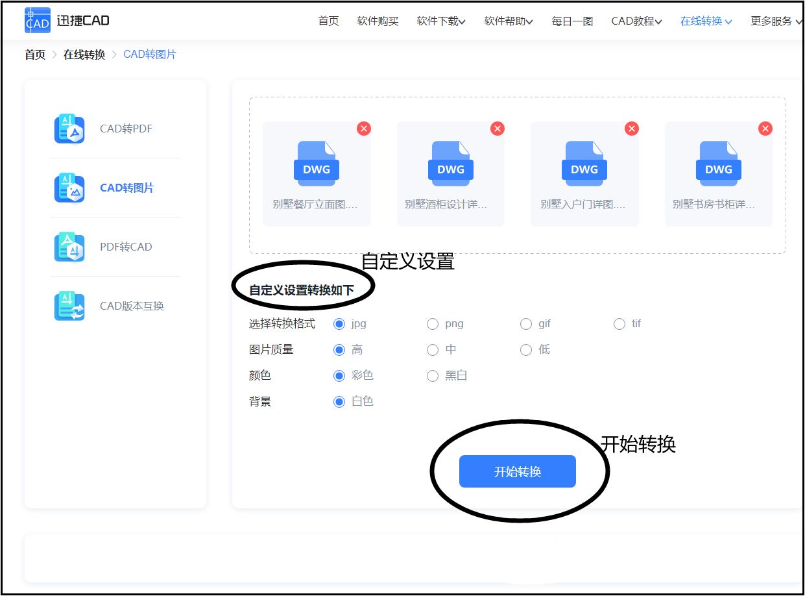805x596 pixels.
Task: Set image quality to 低
Action: point(525,349)
